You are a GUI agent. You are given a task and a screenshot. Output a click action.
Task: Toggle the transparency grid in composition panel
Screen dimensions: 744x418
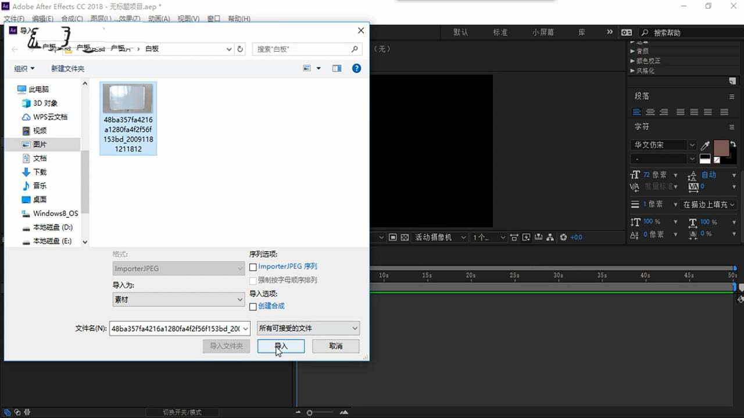tap(405, 237)
